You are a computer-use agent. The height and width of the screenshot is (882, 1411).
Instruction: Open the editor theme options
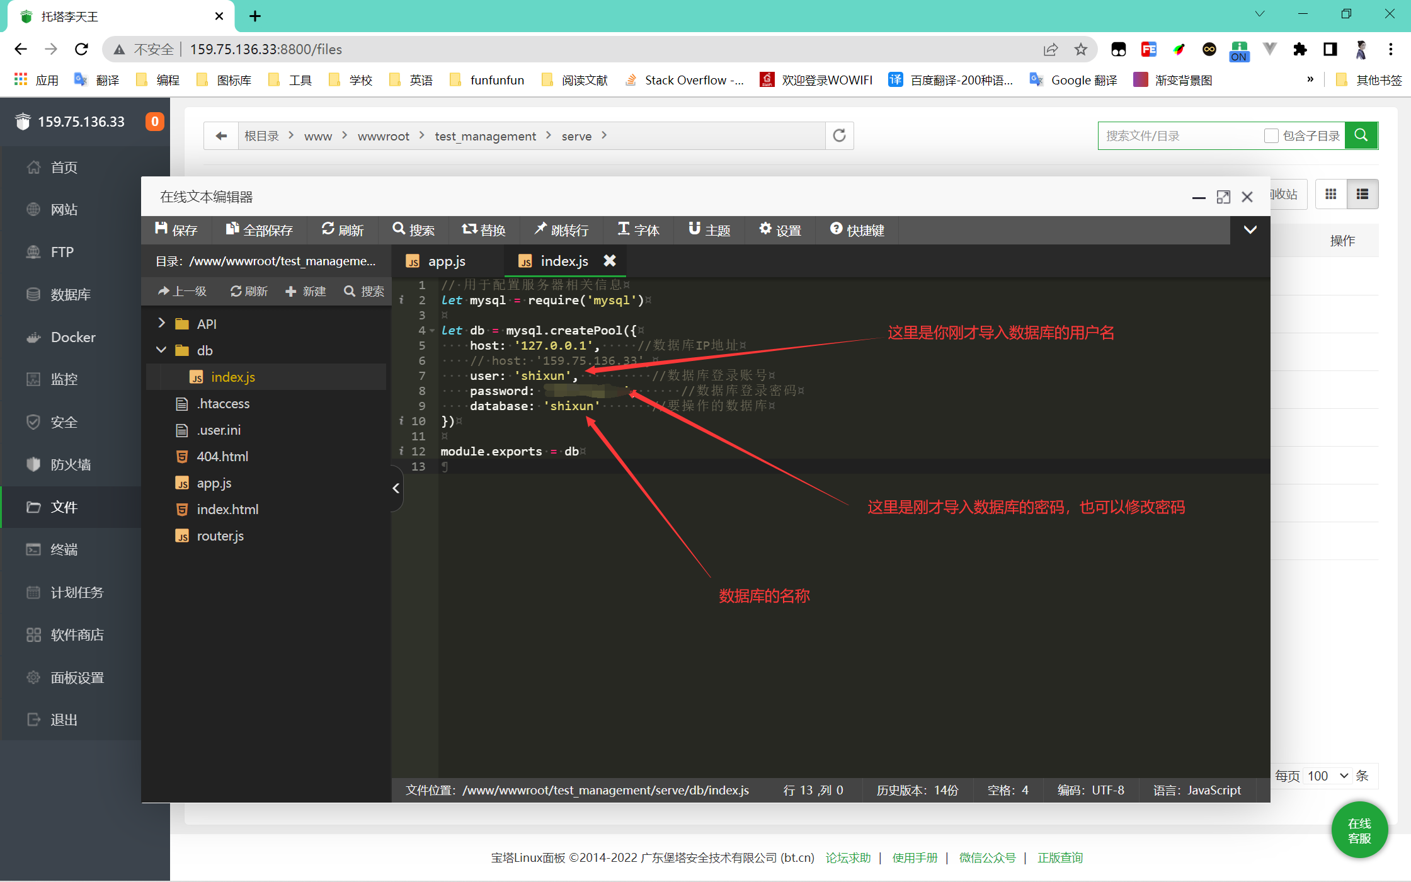709,230
